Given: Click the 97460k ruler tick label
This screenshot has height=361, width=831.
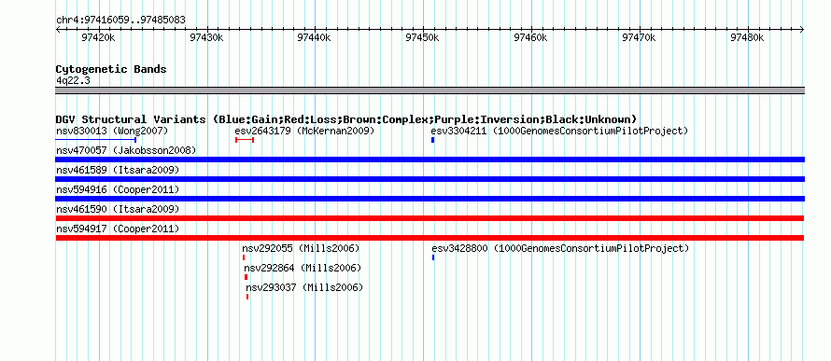Looking at the screenshot, I should pyautogui.click(x=531, y=37).
